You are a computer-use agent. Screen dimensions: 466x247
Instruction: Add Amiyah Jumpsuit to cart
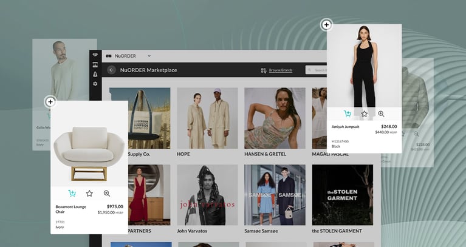click(348, 113)
